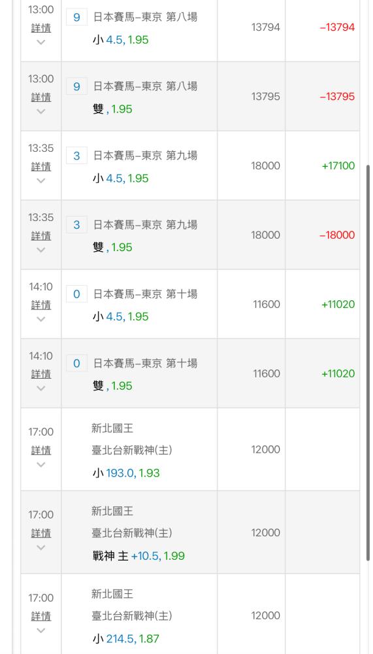
Task: Expand chevron under 14:10 雙 bet
Action: (41, 388)
